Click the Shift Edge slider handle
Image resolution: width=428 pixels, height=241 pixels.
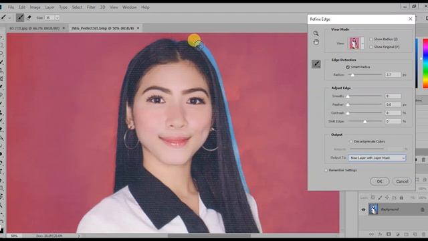click(x=365, y=121)
